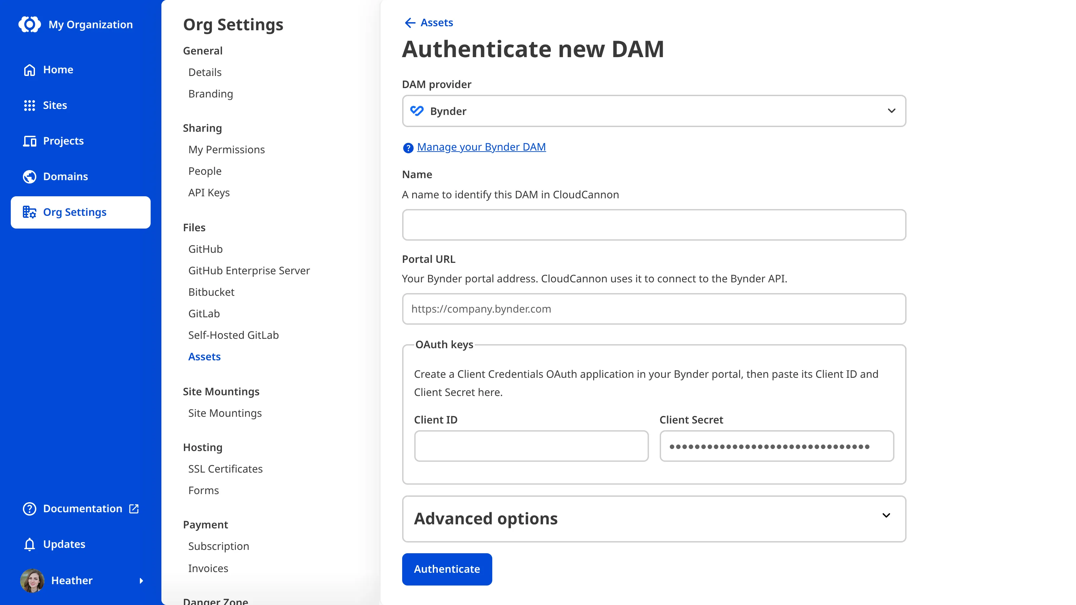Click My Organization name in sidebar
Image resolution: width=1076 pixels, height=605 pixels.
(91, 24)
